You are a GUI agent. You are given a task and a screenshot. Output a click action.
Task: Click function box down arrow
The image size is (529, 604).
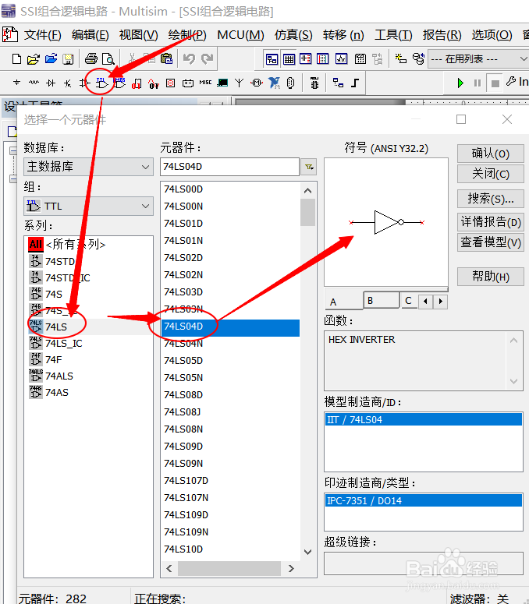[x=513, y=381]
